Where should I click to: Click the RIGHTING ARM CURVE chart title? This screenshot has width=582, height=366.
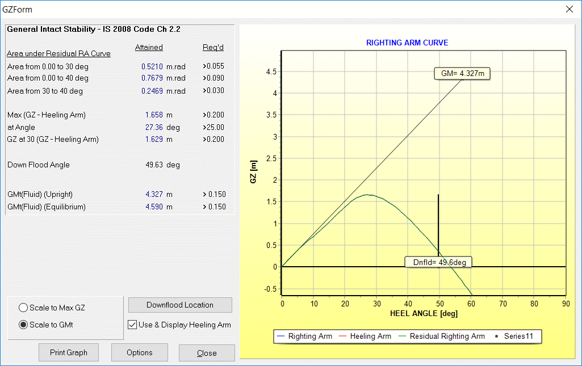407,43
